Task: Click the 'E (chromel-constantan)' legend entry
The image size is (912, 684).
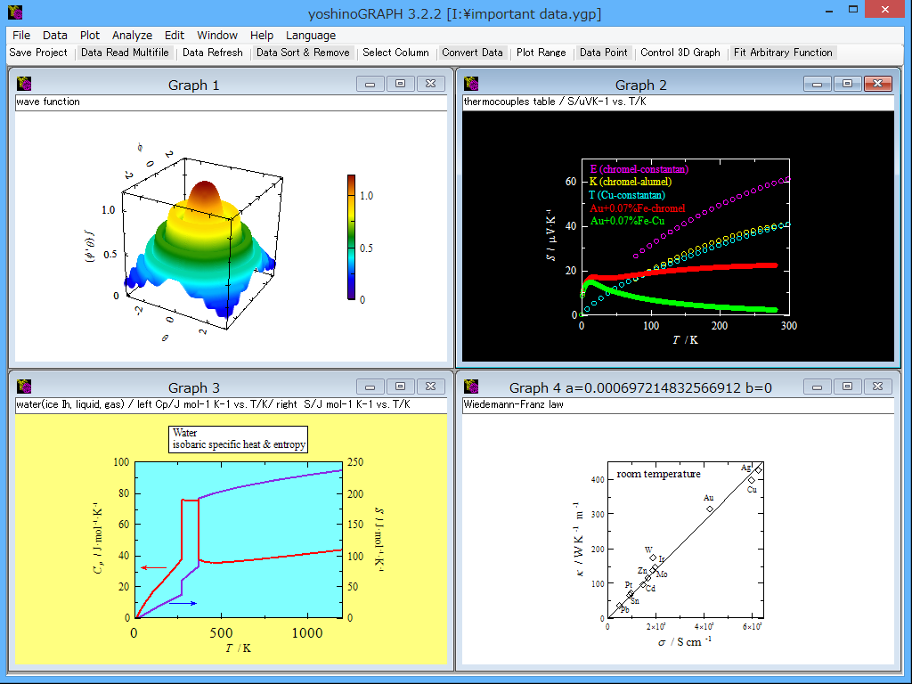Action: coord(639,169)
